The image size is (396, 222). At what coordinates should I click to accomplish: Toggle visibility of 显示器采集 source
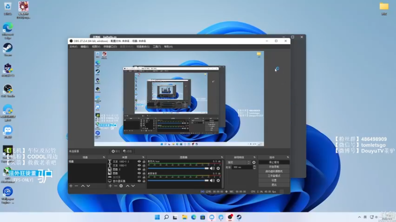(139, 181)
